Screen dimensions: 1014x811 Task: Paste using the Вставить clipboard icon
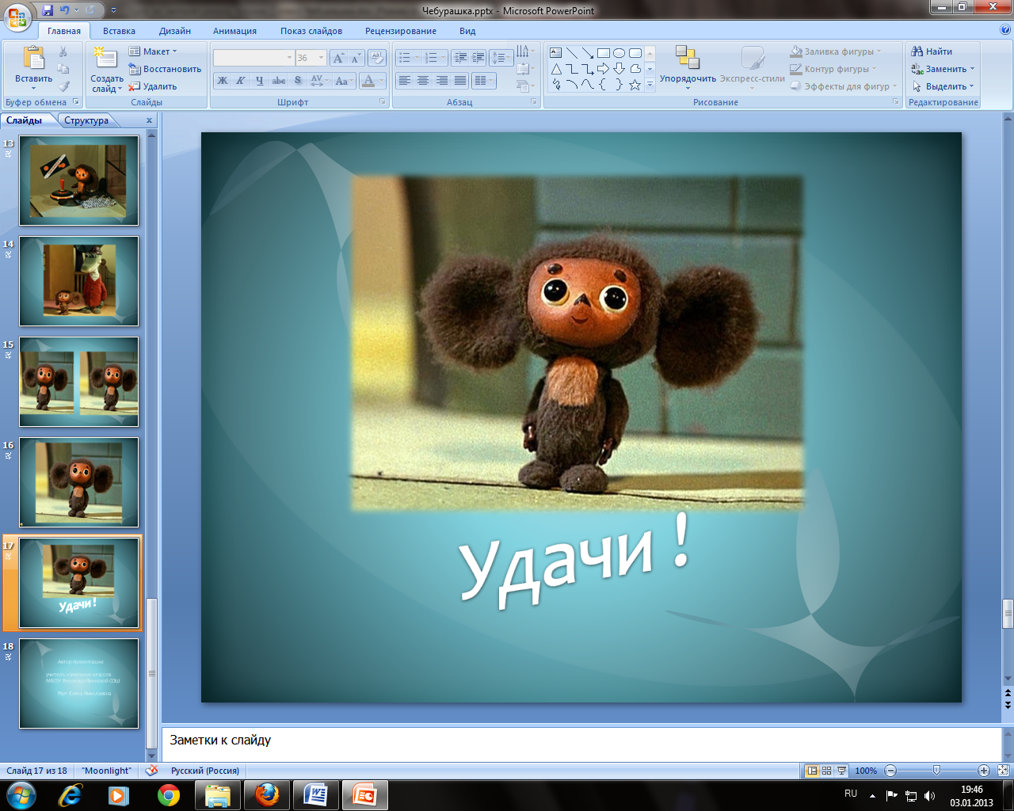point(33,59)
